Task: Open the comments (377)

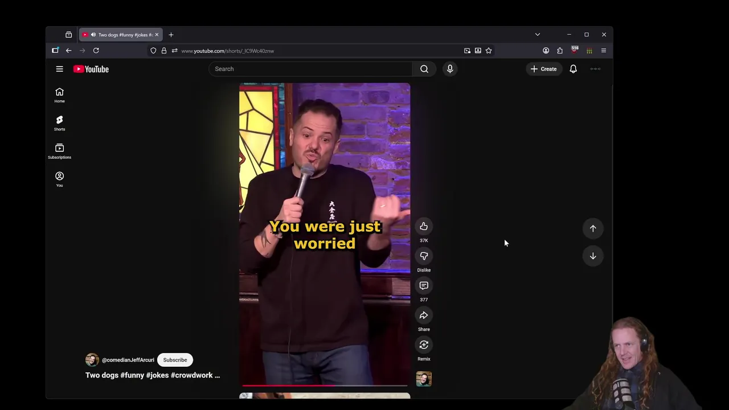Action: 424,286
